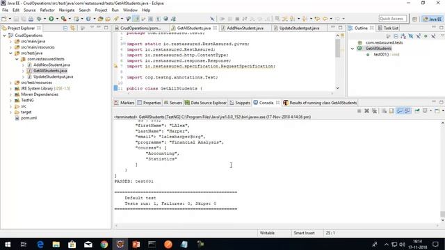Expand src/main/resources folder
This screenshot has width=445, height=250.
pyautogui.click(x=11, y=47)
